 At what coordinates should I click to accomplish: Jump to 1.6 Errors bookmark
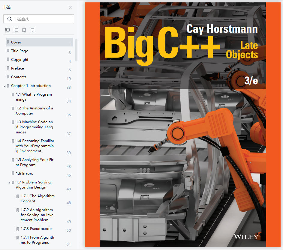24,174
